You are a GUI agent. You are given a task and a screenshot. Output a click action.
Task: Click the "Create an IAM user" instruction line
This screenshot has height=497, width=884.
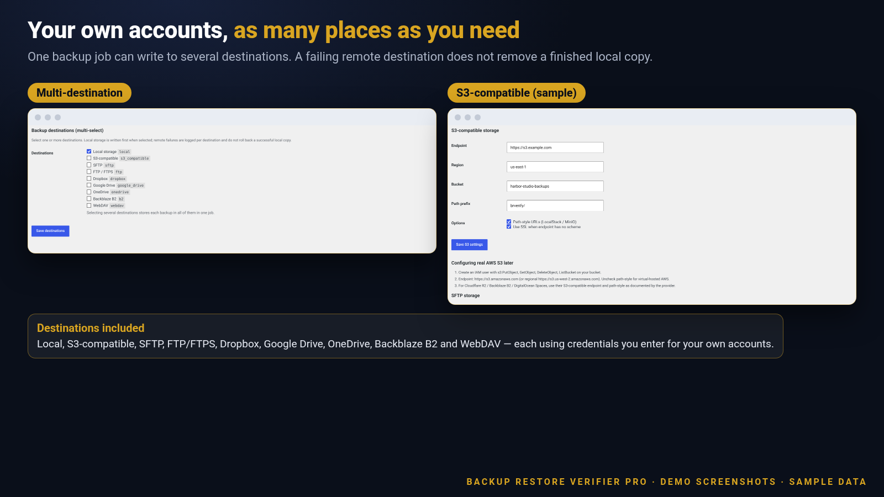pyautogui.click(x=529, y=272)
